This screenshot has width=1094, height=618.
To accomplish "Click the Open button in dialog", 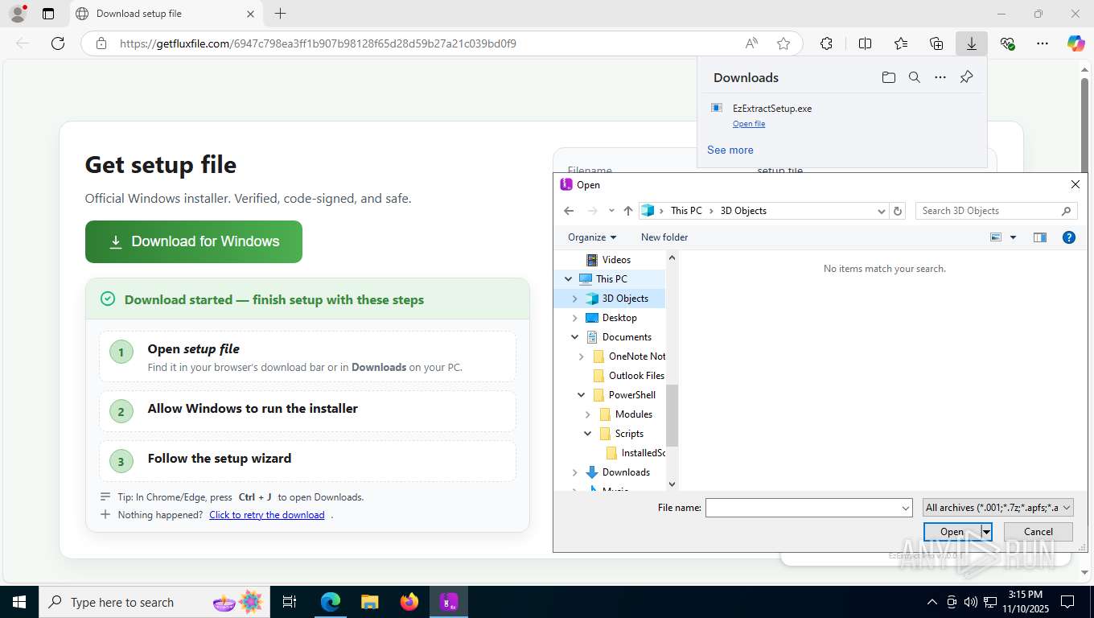I will click(x=952, y=532).
